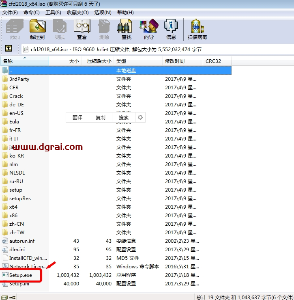The height and width of the screenshot is (300, 294).
Task: Open the Tools (工具) menu
Action: click(53, 13)
